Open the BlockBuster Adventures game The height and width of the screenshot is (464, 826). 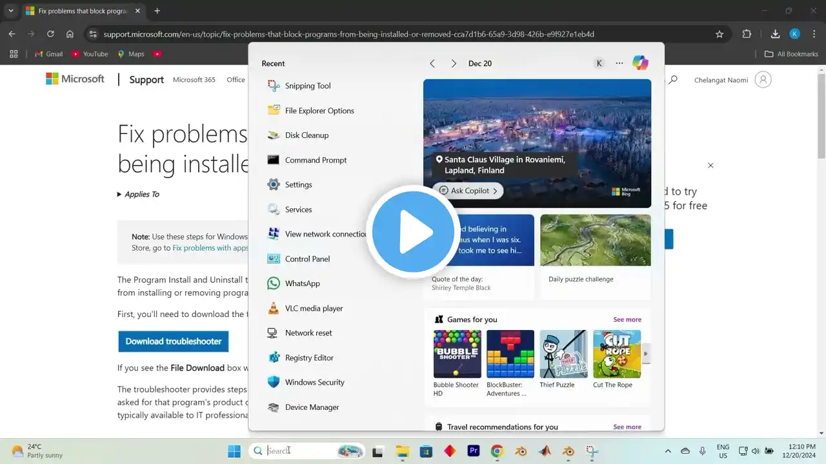510,363
